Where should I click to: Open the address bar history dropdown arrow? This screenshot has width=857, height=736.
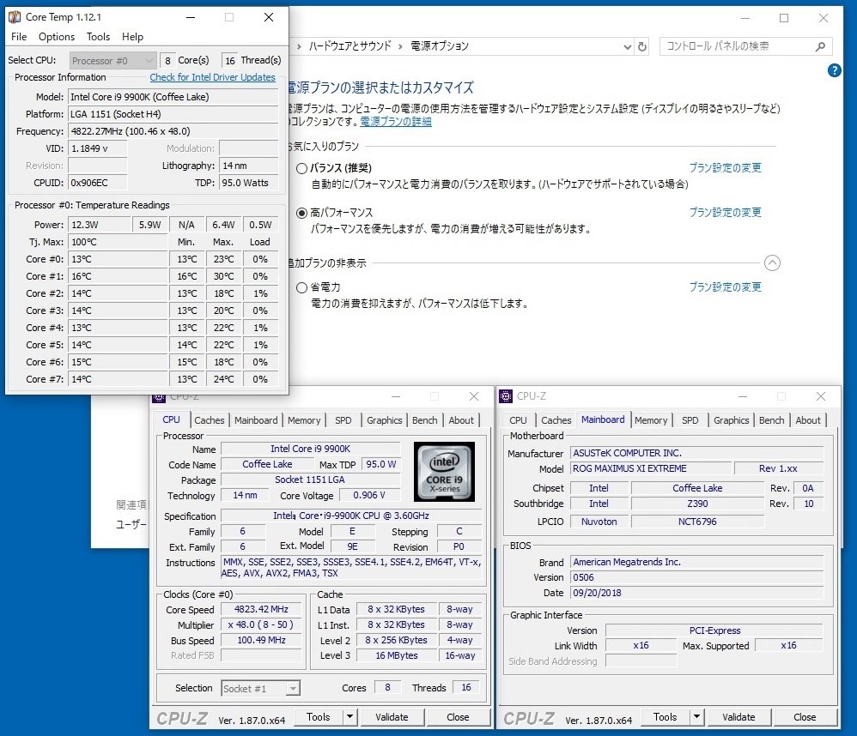628,47
